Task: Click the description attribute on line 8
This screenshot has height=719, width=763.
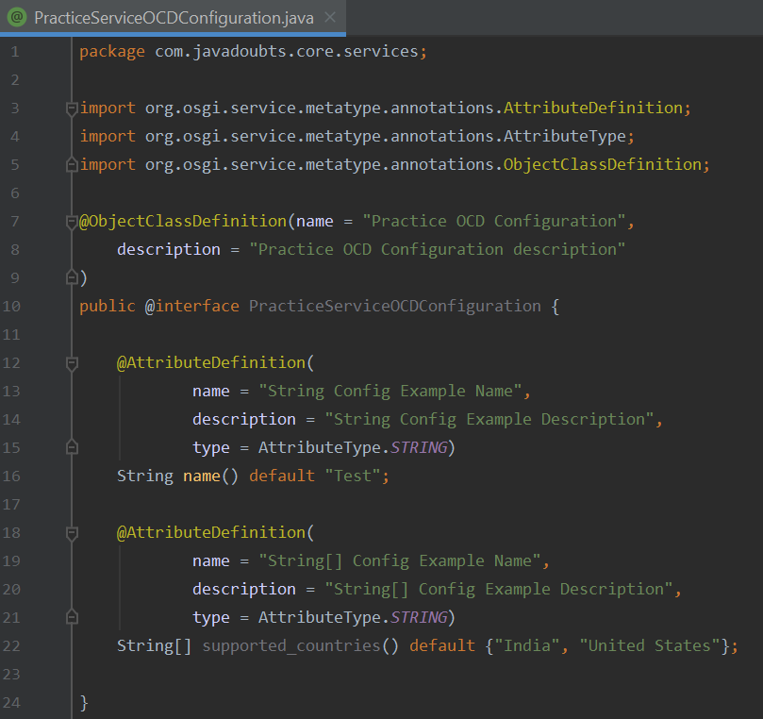Action: click(169, 248)
